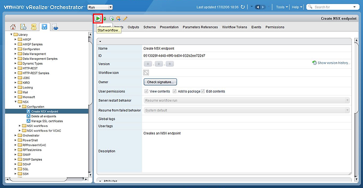Open the Workflows view icon
The height and width of the screenshot is (188, 363).
pos(44,27)
